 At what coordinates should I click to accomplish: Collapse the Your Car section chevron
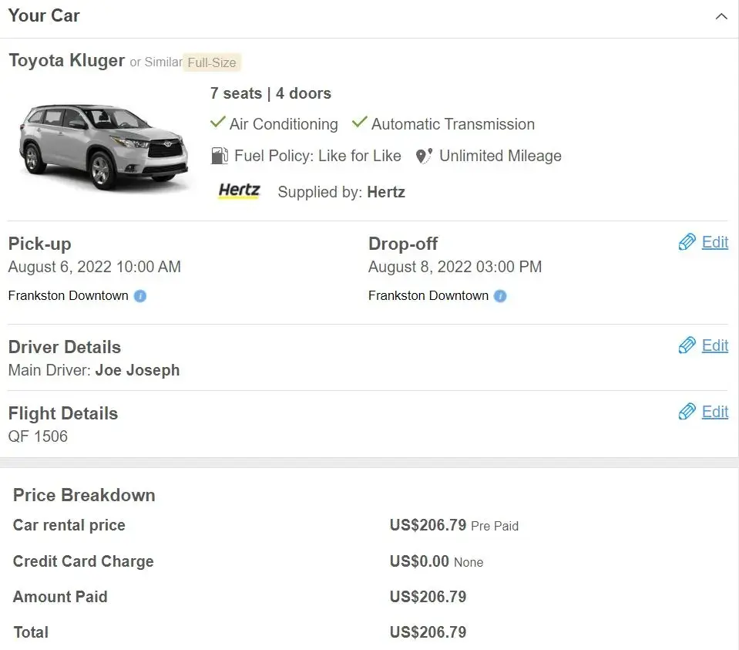(x=721, y=16)
